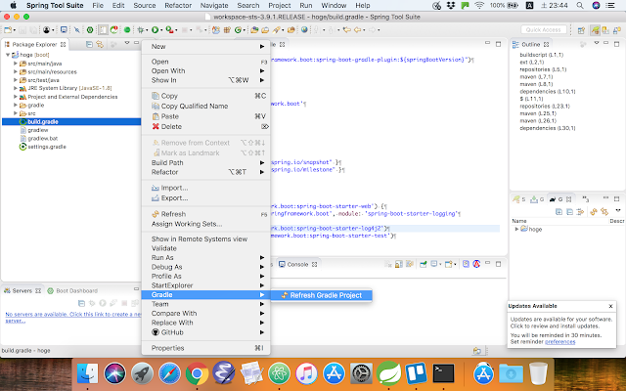
Task: Open Package Explorer View Menu dropdown
Action: tap(127, 43)
